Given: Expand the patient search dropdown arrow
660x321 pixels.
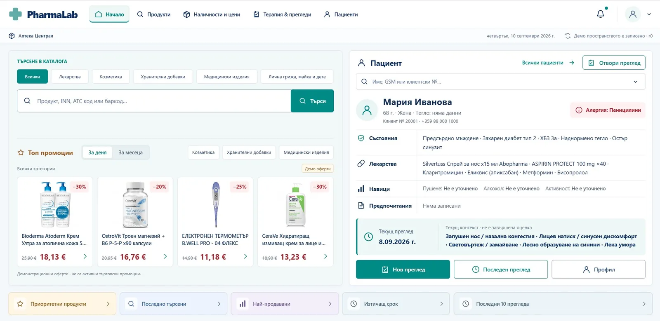Looking at the screenshot, I should click(x=636, y=82).
